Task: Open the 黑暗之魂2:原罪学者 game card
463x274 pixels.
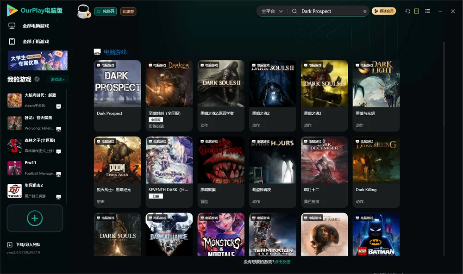Action: pyautogui.click(x=221, y=96)
